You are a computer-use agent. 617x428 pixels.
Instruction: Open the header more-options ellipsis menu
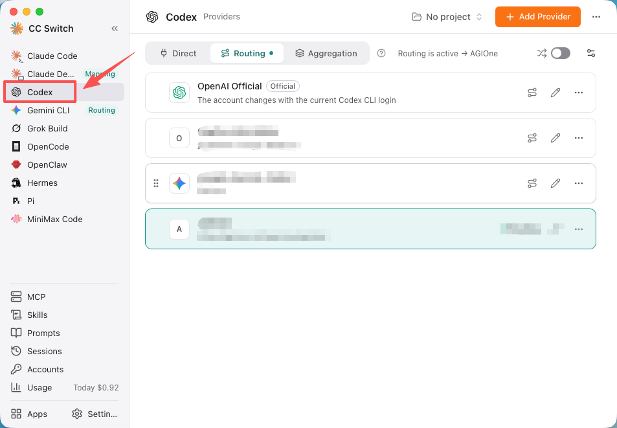tap(596, 17)
